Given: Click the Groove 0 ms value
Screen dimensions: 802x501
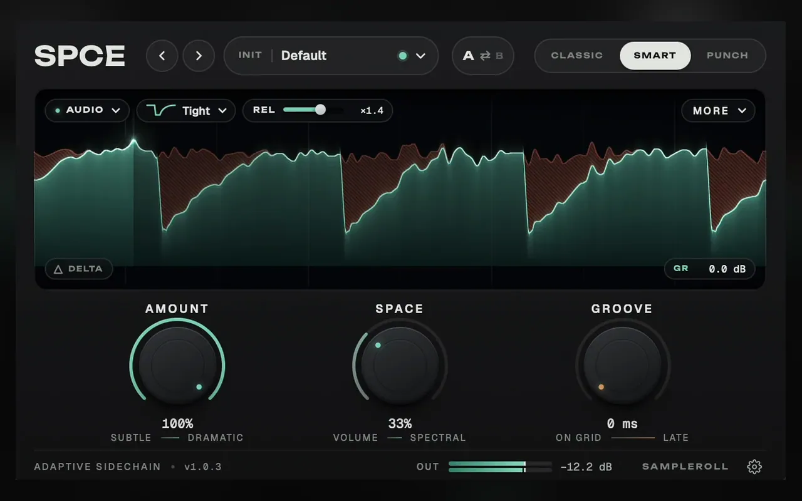Looking at the screenshot, I should pyautogui.click(x=622, y=424).
